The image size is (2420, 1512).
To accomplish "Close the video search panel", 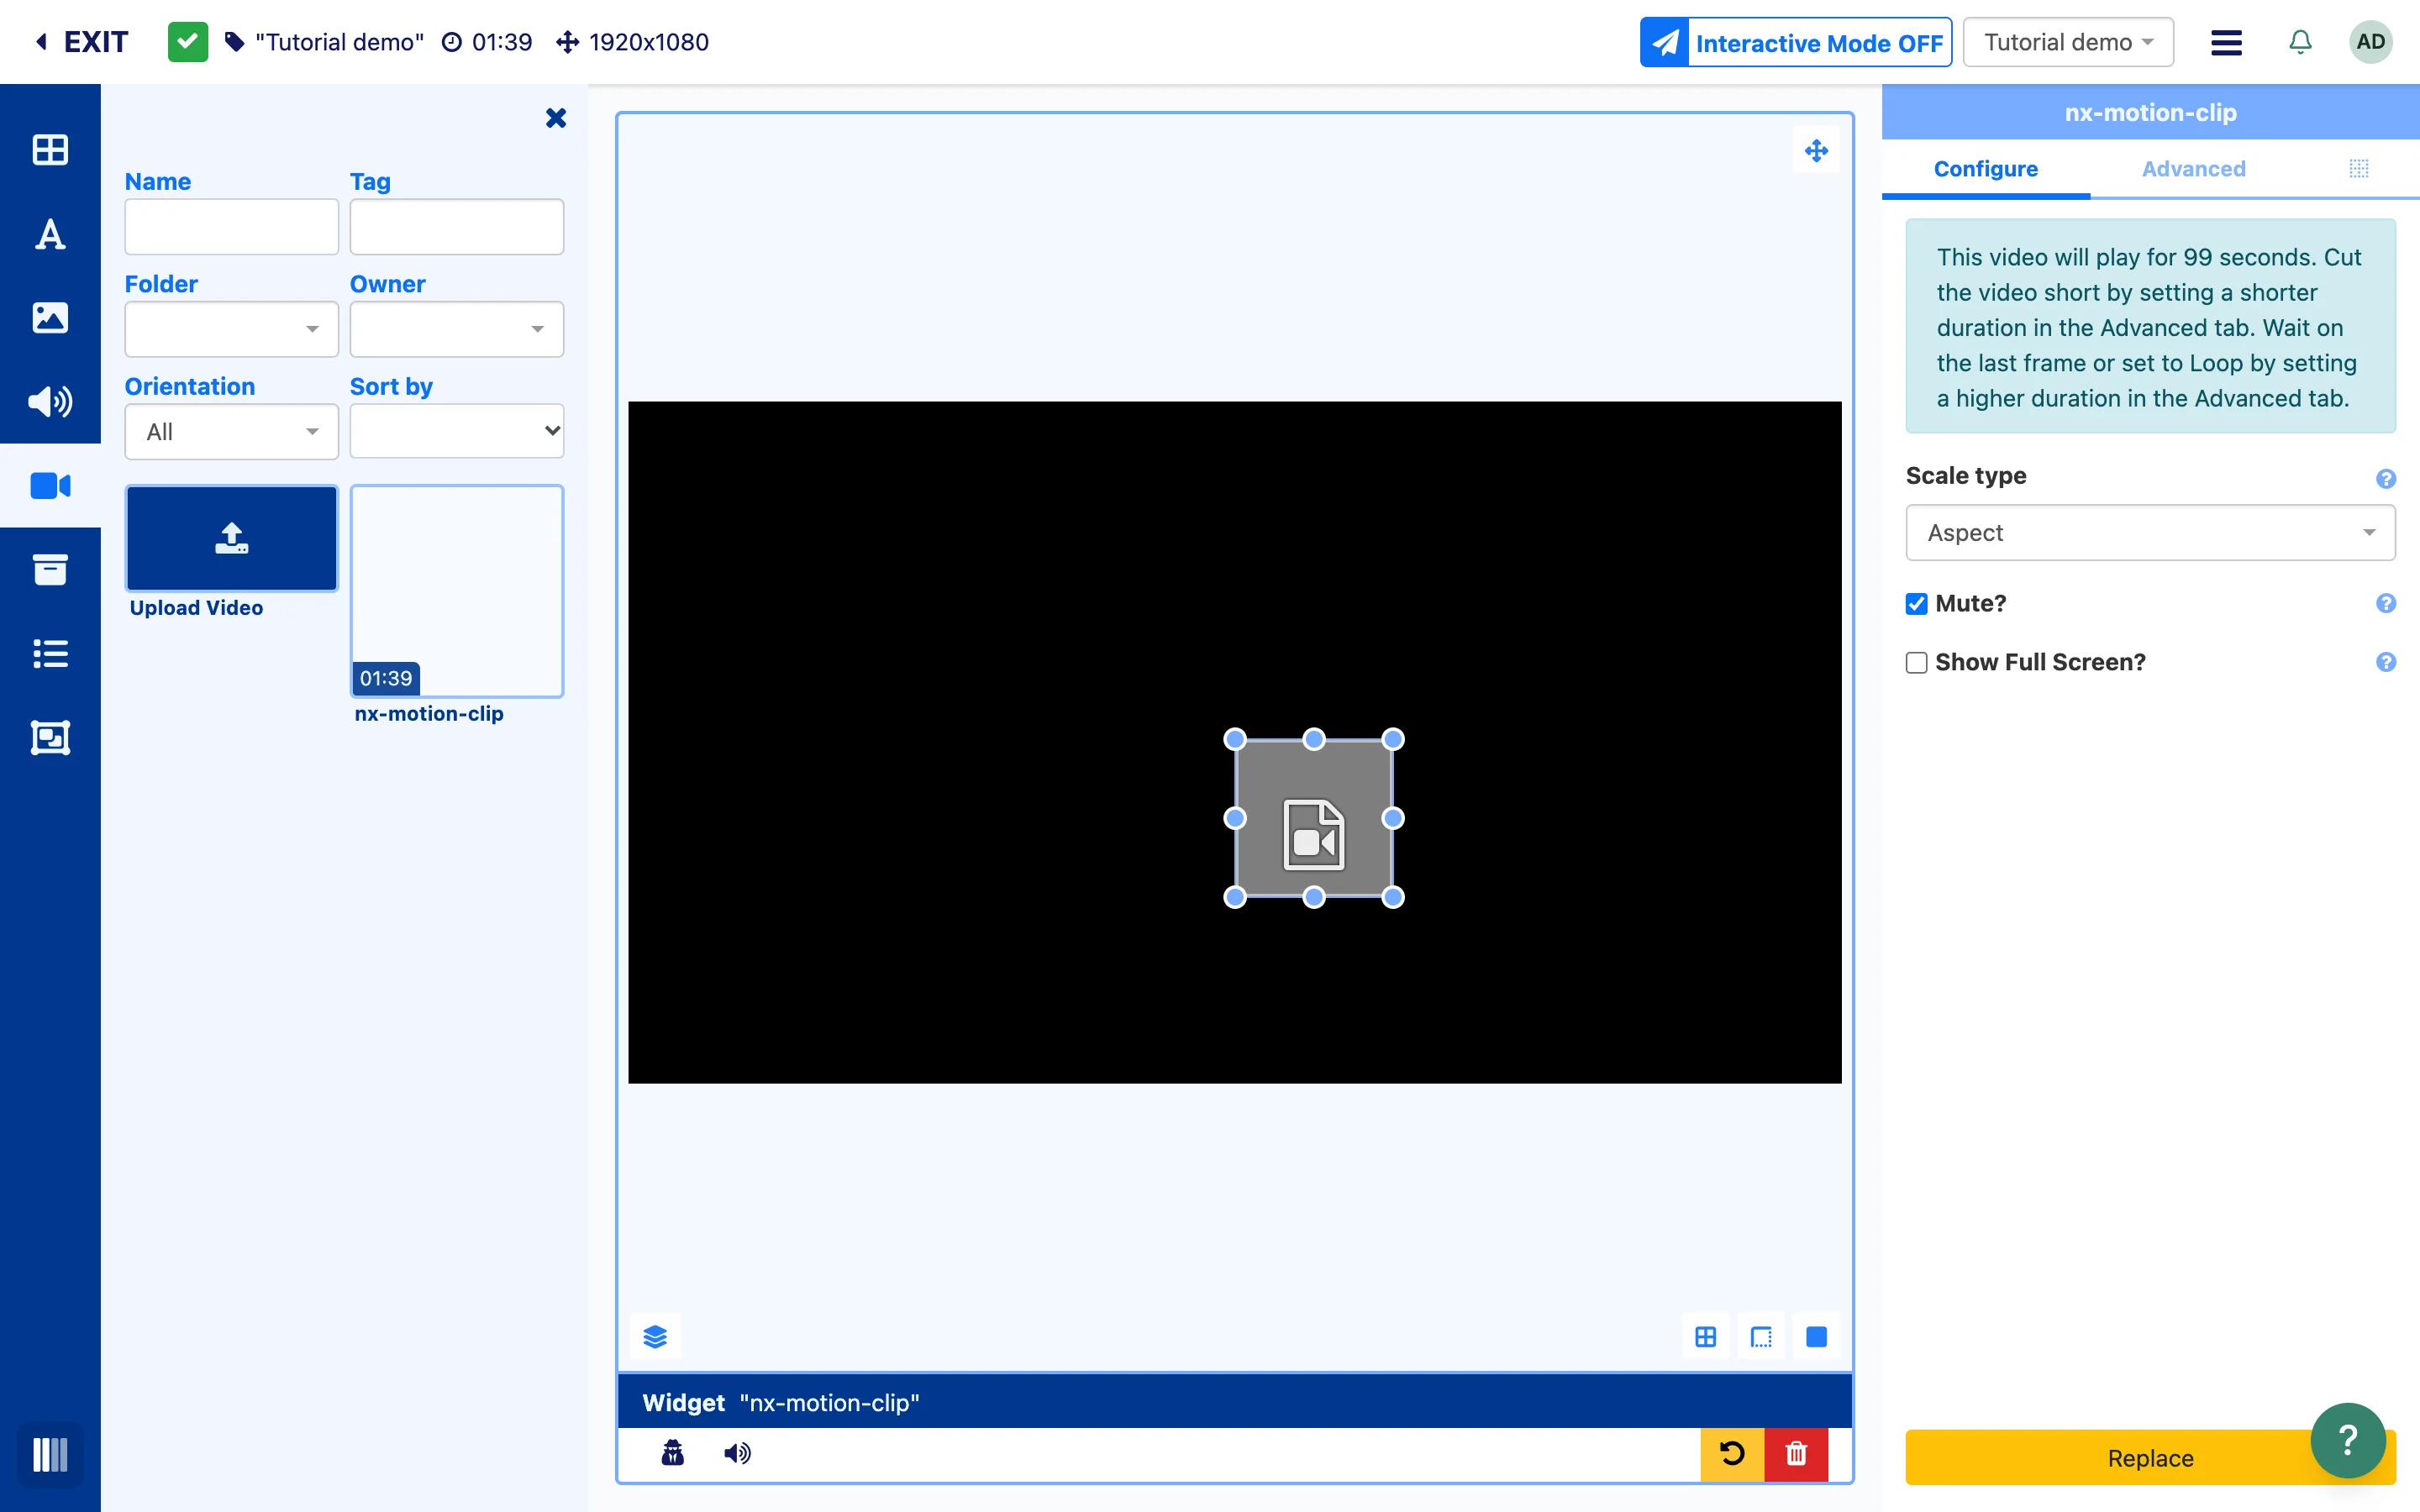I will pos(556,118).
